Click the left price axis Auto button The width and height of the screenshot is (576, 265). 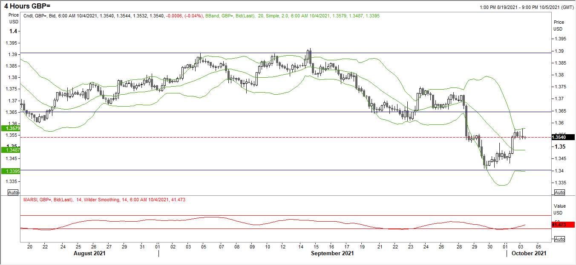point(12,192)
